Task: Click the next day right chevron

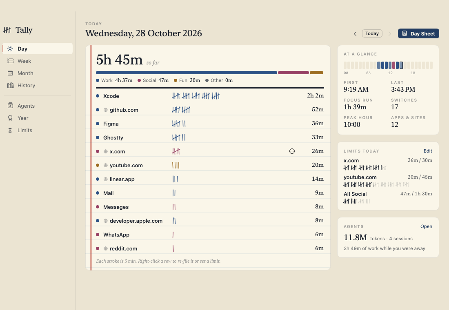Action: coord(389,34)
